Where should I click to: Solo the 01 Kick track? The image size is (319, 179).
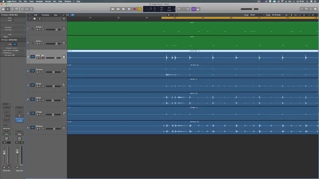coord(40,30)
